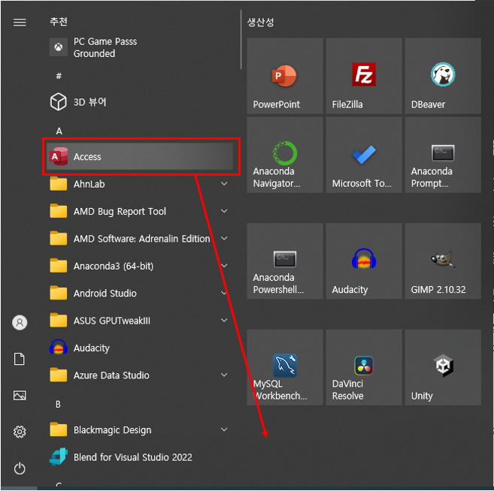Open the DBeaver tile

[x=443, y=76]
